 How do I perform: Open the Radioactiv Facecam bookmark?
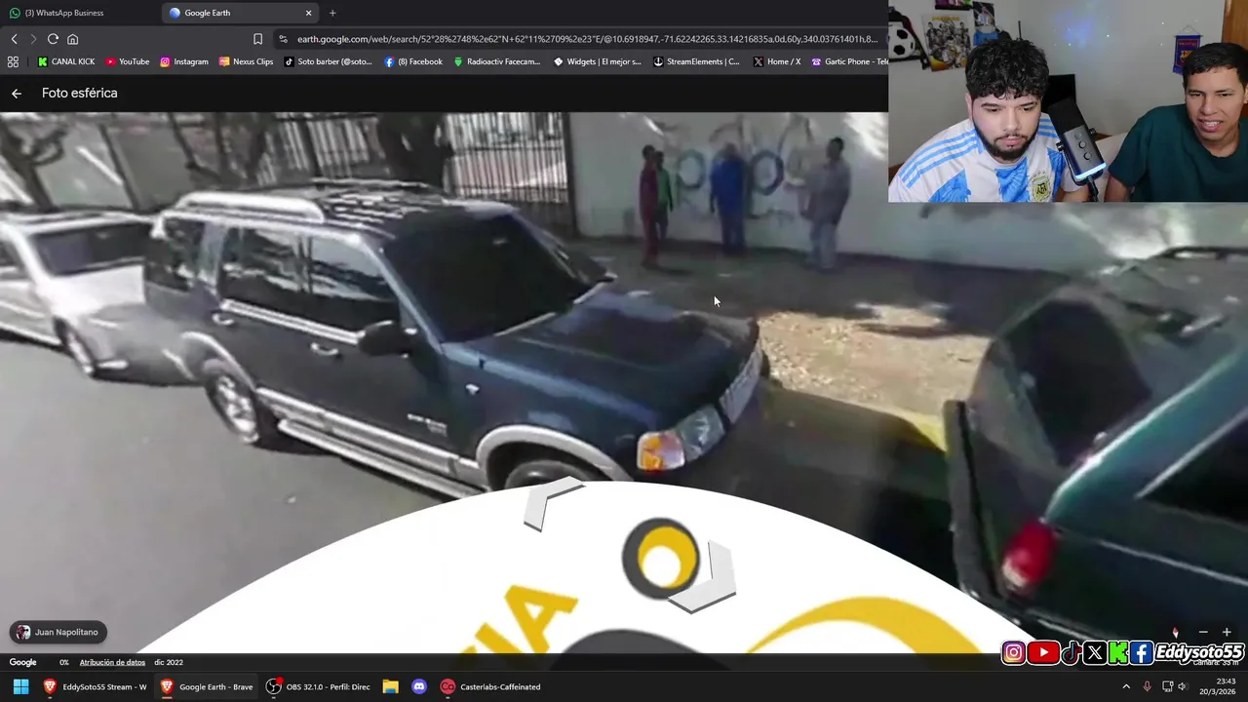coord(496,61)
